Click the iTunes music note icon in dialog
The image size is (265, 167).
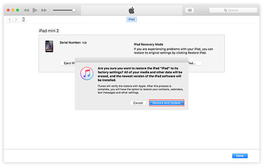coord(87,74)
